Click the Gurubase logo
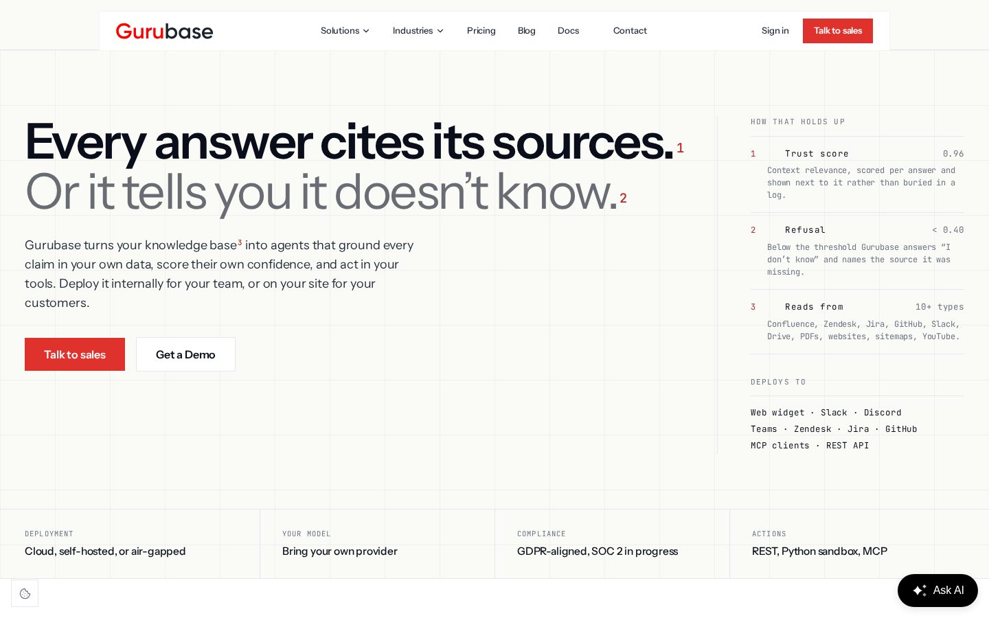 [x=164, y=31]
